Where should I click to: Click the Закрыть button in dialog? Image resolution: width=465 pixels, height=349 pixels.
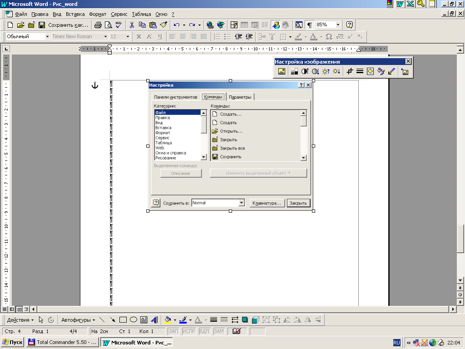298,203
